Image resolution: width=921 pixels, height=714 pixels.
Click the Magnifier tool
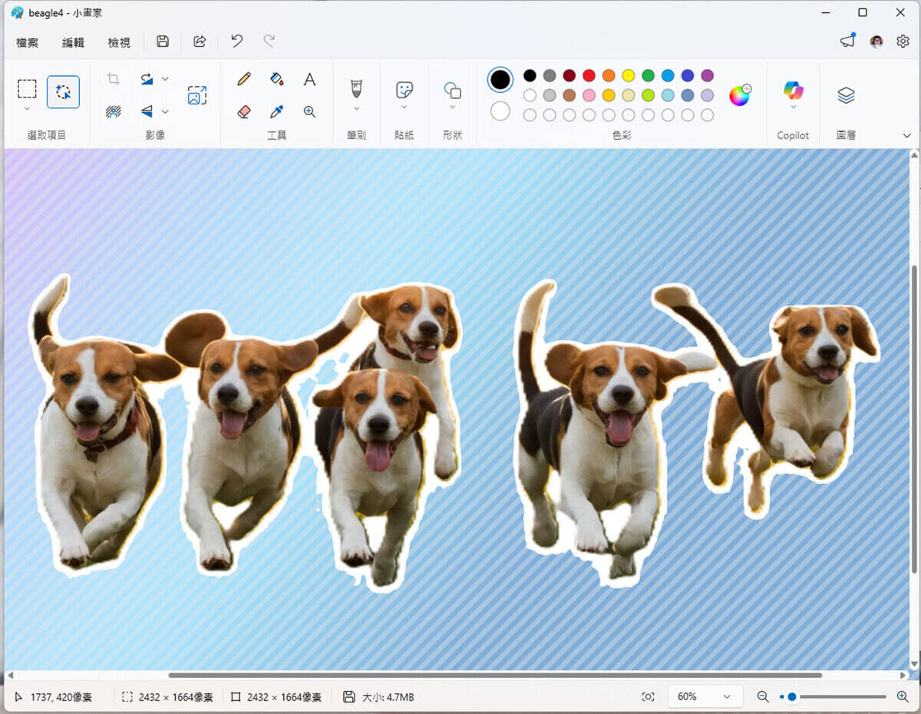point(309,112)
